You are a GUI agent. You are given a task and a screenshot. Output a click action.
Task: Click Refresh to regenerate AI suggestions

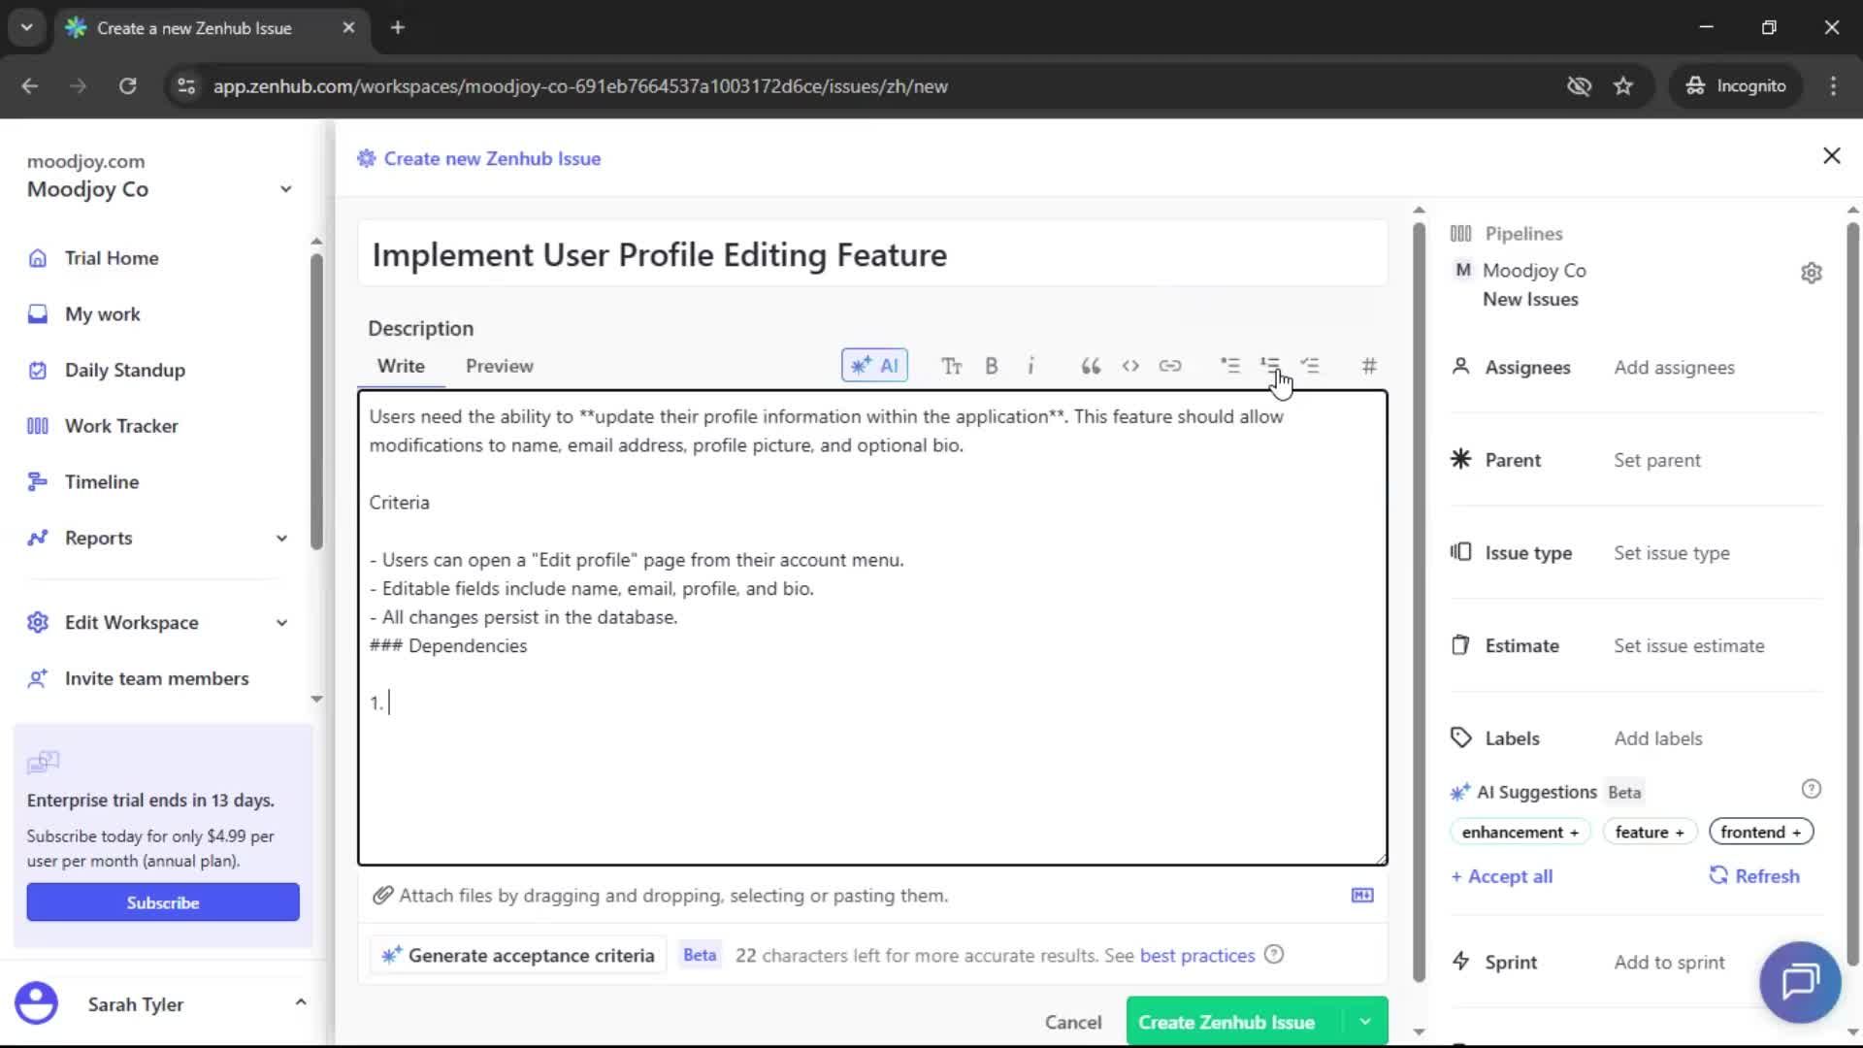coord(1754,875)
